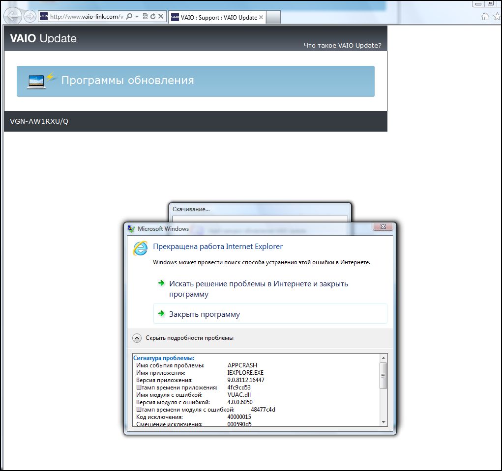
Task: Open a new blank browser tab
Action: point(273,17)
